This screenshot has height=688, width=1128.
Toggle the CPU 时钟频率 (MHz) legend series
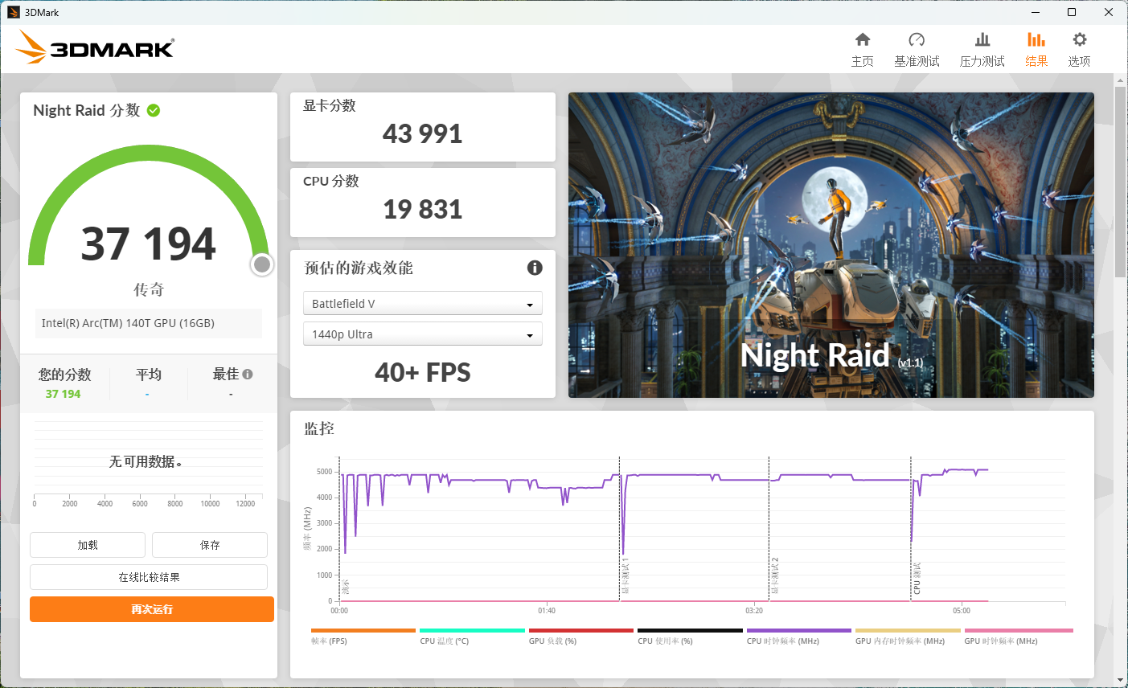pyautogui.click(x=783, y=641)
